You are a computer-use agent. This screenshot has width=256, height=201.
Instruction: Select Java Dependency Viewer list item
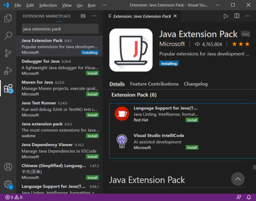pos(60,150)
